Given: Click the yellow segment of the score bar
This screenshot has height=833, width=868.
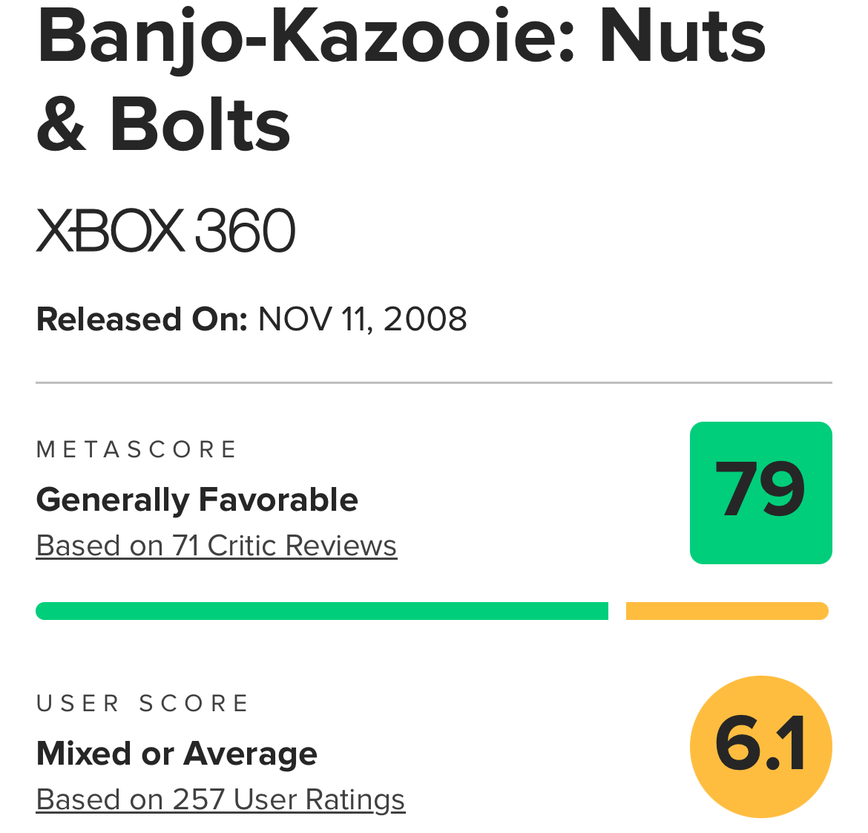Looking at the screenshot, I should coord(727,611).
